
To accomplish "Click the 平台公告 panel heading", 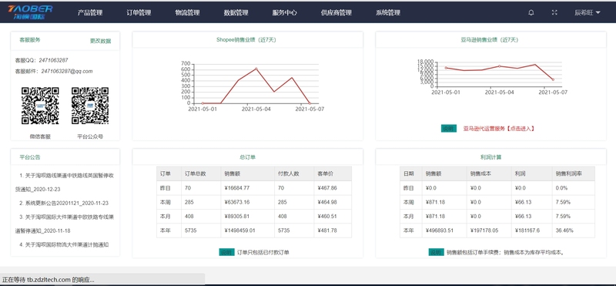I will click(x=30, y=157).
